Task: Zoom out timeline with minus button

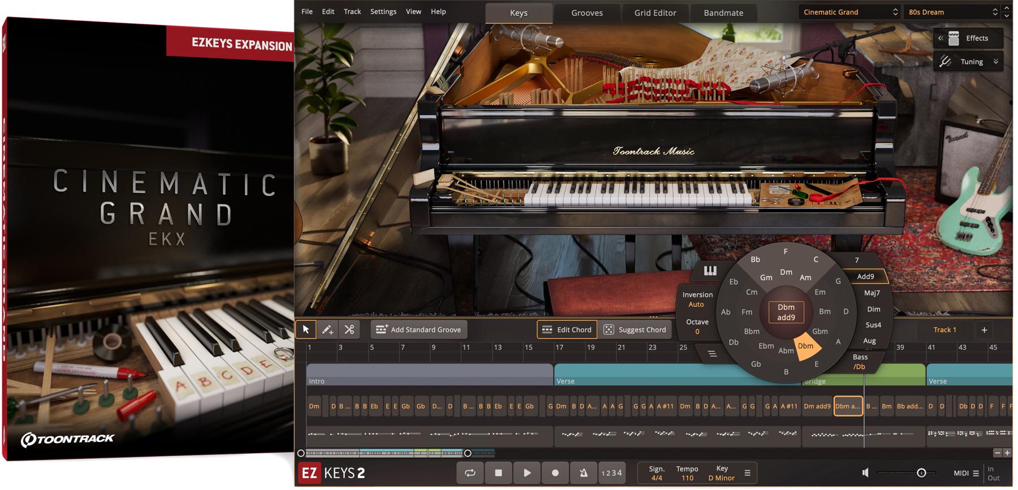Action: [998, 453]
